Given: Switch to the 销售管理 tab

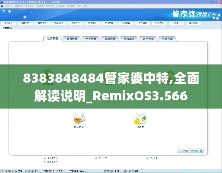Looking at the screenshot, I should point(72,38).
